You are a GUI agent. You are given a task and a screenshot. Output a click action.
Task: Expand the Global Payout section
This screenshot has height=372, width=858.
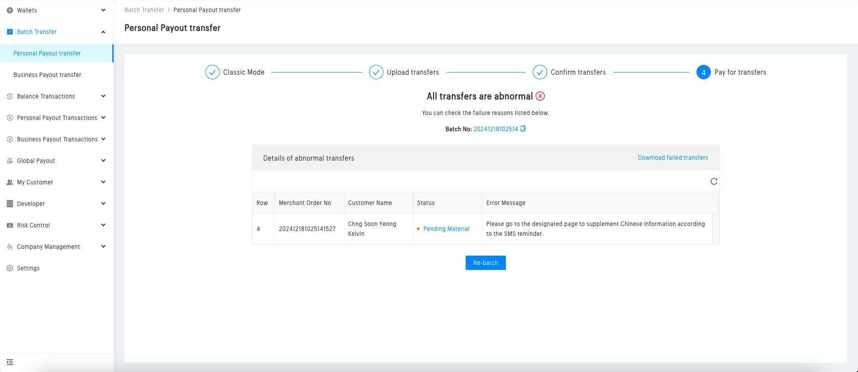[56, 161]
